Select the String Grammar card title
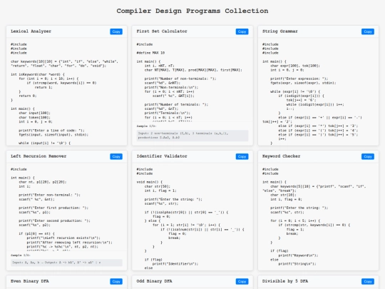 [280, 31]
